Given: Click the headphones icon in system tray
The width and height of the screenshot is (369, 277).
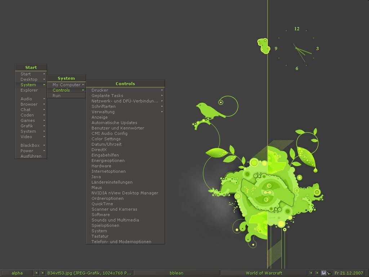Looking at the screenshot, I should point(324,273).
